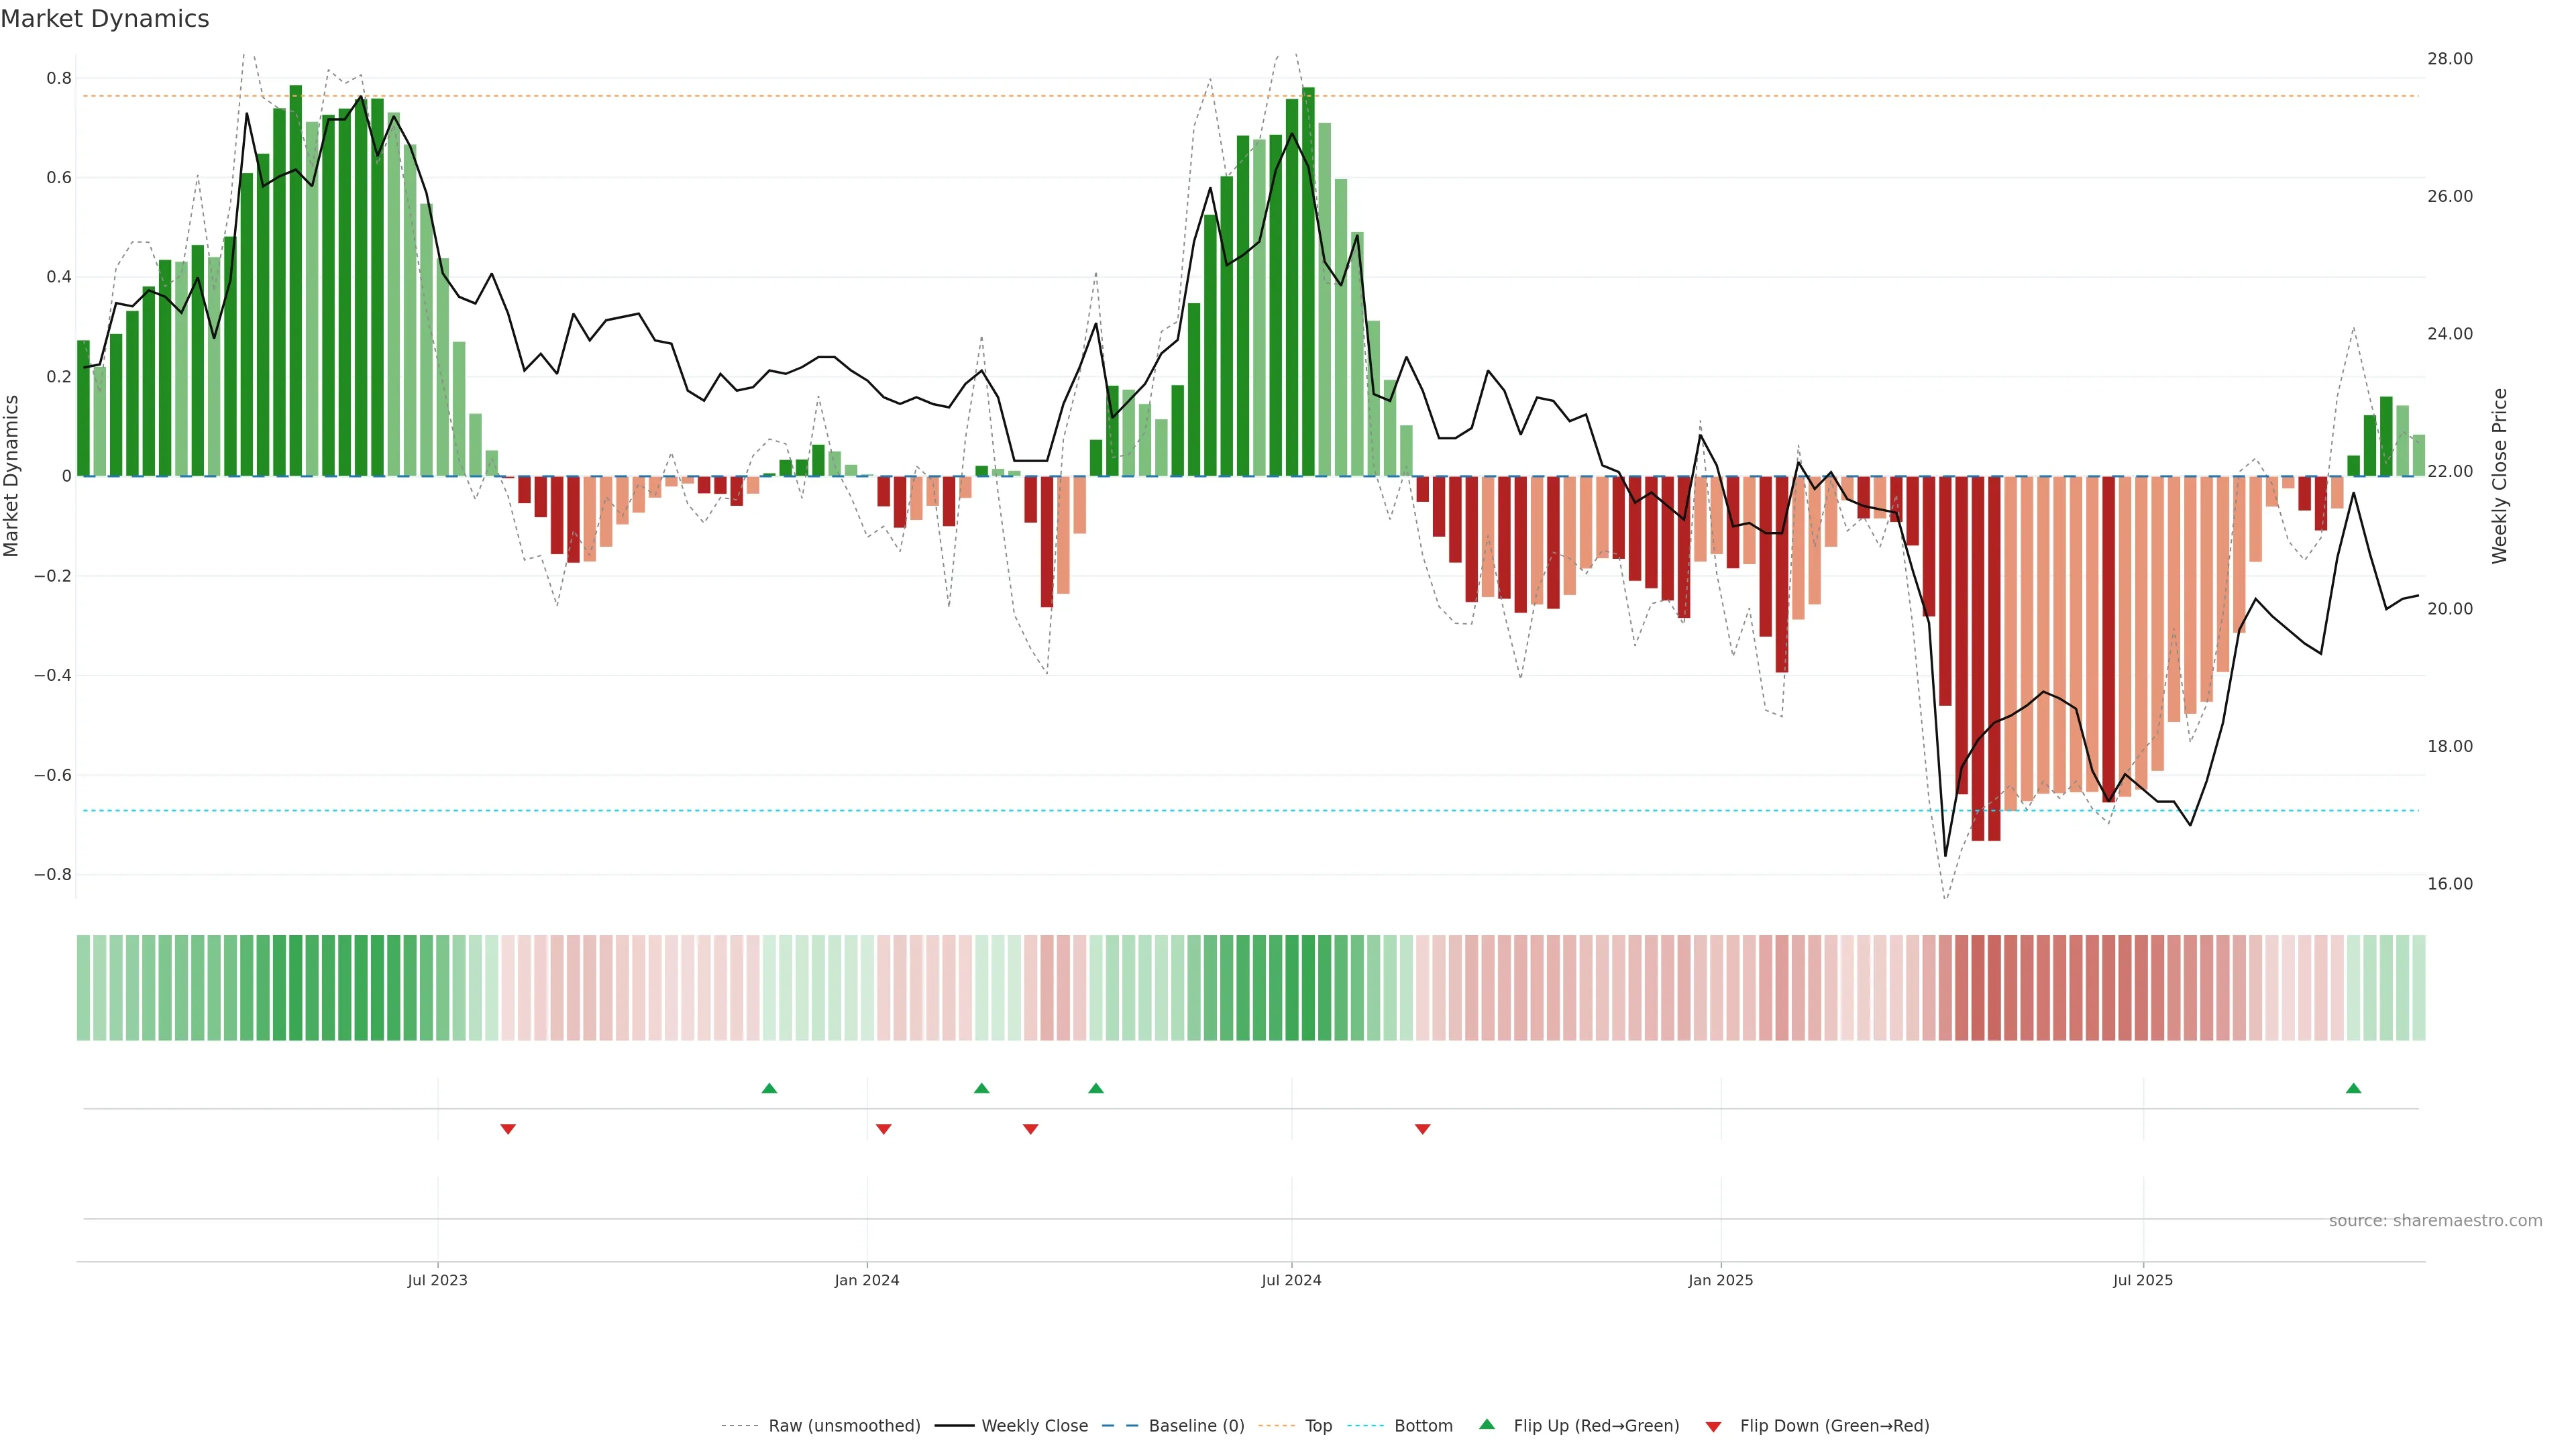Click the last green flip-up marker before Jul 2024
The image size is (2576, 1449).
pyautogui.click(x=1096, y=1088)
